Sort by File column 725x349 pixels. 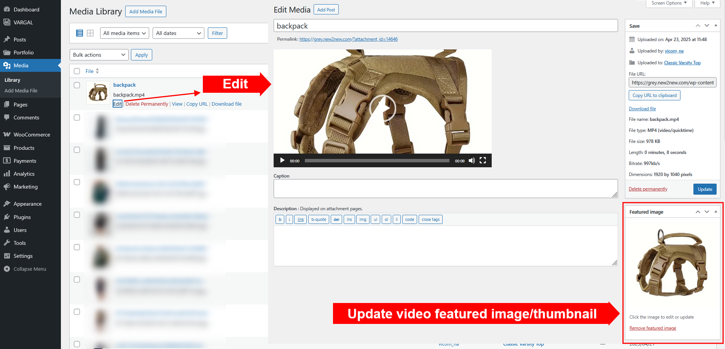[92, 71]
